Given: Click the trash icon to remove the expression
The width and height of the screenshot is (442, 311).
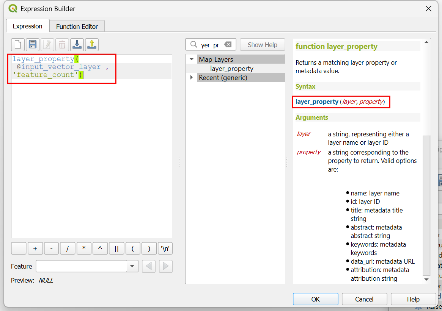Looking at the screenshot, I should click(x=62, y=45).
